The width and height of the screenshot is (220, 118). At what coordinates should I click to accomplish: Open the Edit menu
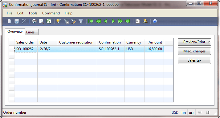[20, 13]
